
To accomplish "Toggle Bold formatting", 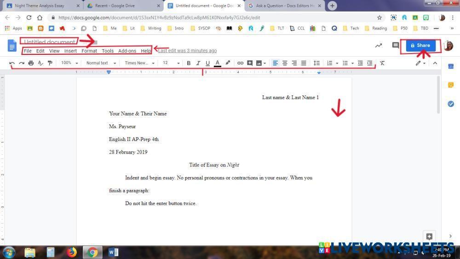I will click(x=189, y=63).
